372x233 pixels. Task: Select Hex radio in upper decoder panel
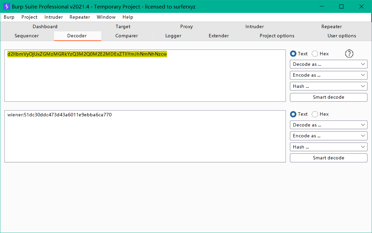[320, 54]
